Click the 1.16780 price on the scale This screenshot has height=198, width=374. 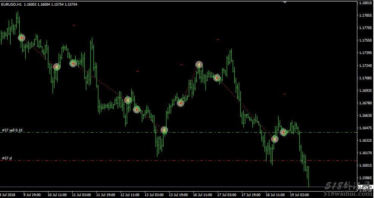365,103
